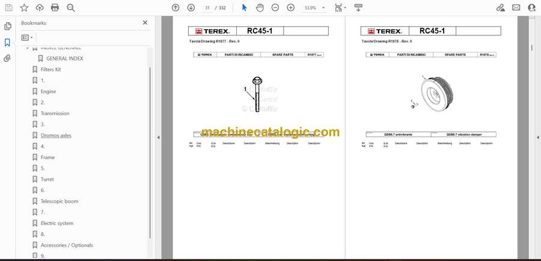The image size is (541, 261).
Task: Click the page number field showing 31
Action: pyautogui.click(x=207, y=8)
